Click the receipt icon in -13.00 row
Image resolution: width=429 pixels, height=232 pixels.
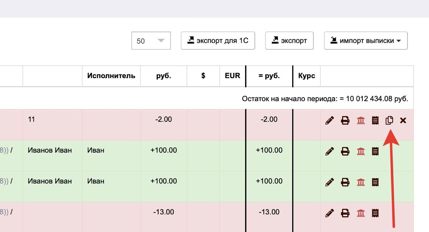[375, 213]
